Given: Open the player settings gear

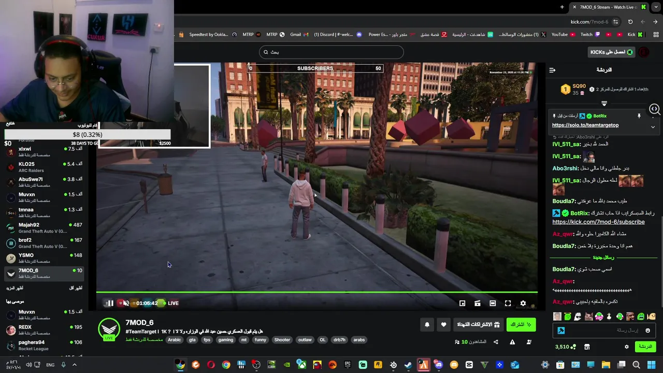Looking at the screenshot, I should [523, 303].
